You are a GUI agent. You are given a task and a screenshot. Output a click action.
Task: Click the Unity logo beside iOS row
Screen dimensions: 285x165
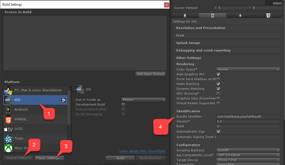pyautogui.click(x=63, y=100)
